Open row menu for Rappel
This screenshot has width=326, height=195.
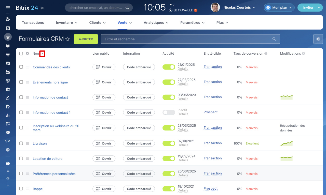[x=28, y=189]
